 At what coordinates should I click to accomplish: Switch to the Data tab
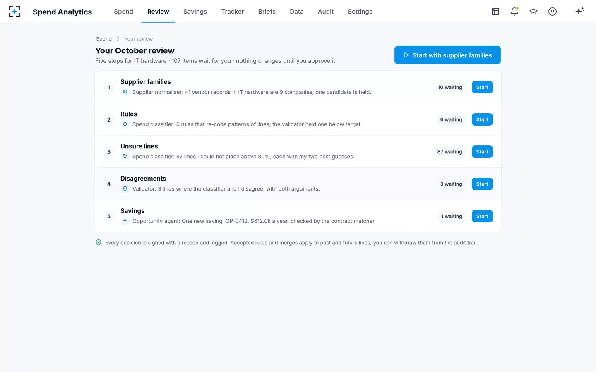[x=297, y=12]
